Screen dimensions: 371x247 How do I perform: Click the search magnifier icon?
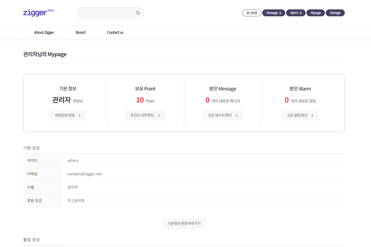pyautogui.click(x=138, y=13)
